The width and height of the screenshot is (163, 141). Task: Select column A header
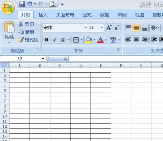[20, 66]
